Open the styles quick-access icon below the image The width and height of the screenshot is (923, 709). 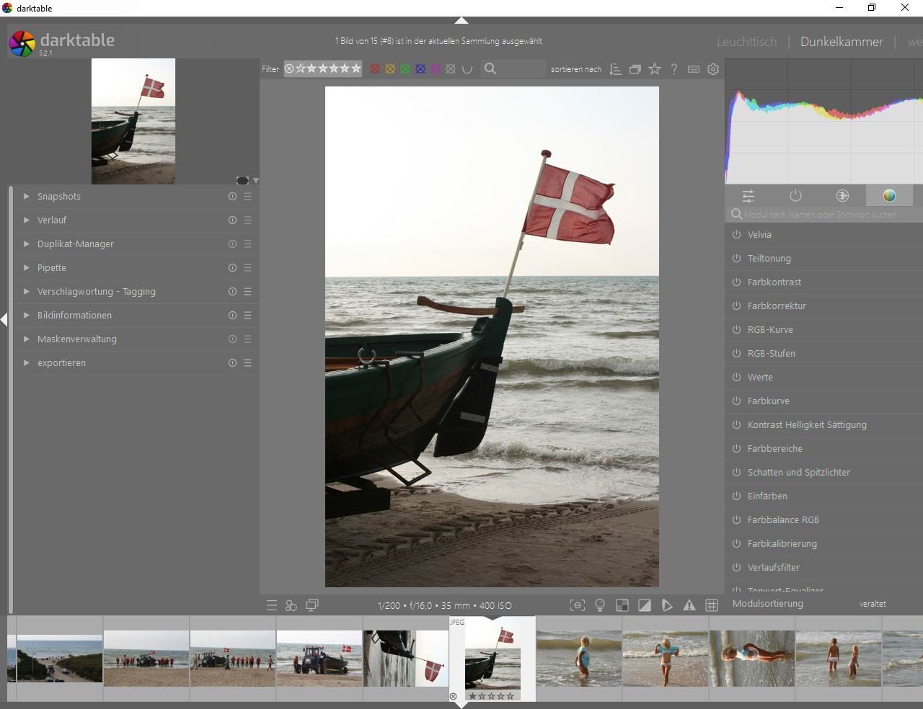(291, 605)
